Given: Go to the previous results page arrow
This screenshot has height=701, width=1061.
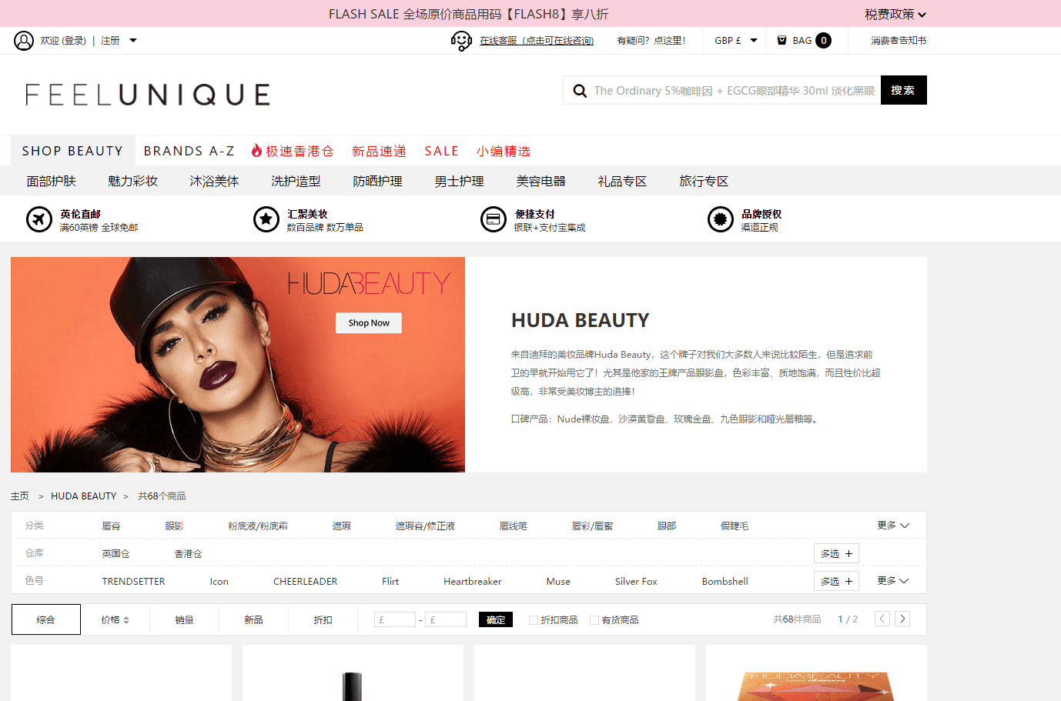Looking at the screenshot, I should click(x=882, y=619).
